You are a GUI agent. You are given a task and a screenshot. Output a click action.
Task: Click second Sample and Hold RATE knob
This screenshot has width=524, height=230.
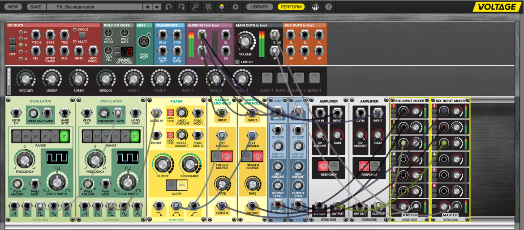coord(253,184)
